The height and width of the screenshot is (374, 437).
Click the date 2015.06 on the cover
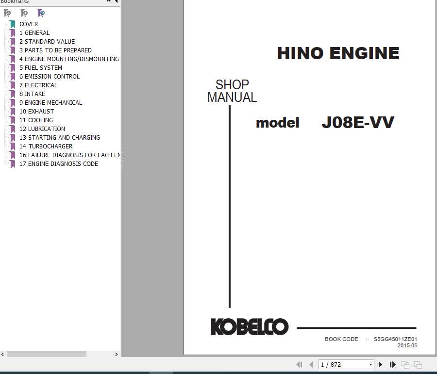click(407, 345)
